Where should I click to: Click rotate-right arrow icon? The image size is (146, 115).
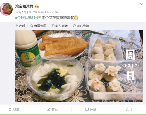(x=74, y=26)
